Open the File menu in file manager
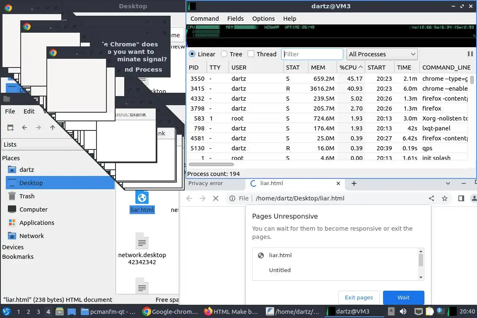 click(10, 111)
